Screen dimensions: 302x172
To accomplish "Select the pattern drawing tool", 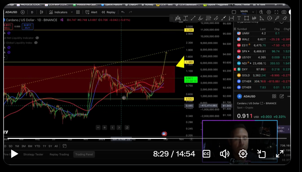I will (x=178, y=18).
